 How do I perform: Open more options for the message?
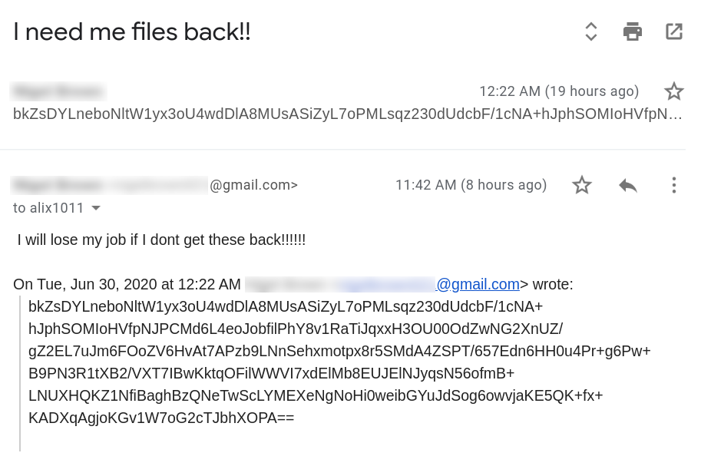[673, 185]
